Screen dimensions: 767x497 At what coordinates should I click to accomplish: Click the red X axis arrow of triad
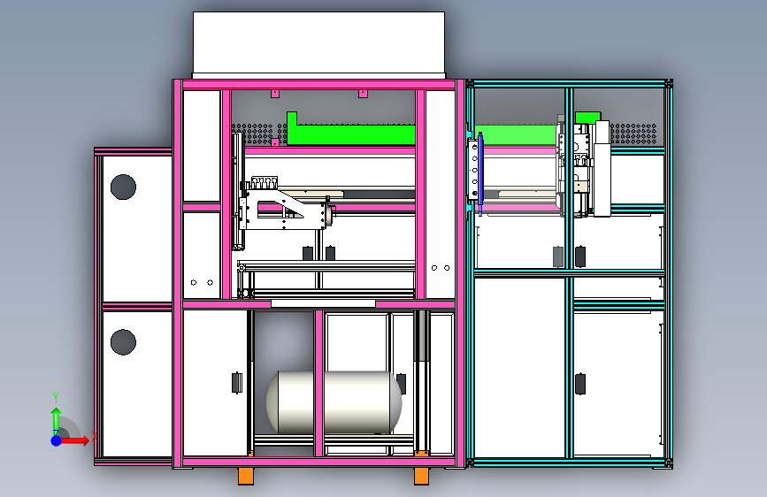pos(73,440)
